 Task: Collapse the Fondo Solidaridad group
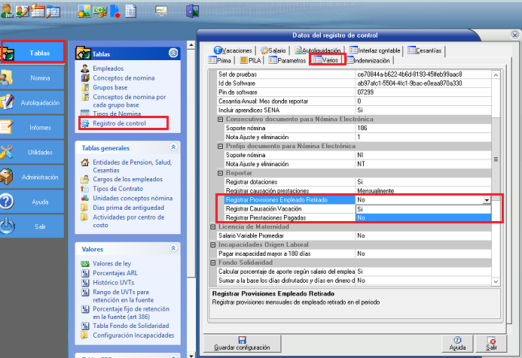[212, 262]
